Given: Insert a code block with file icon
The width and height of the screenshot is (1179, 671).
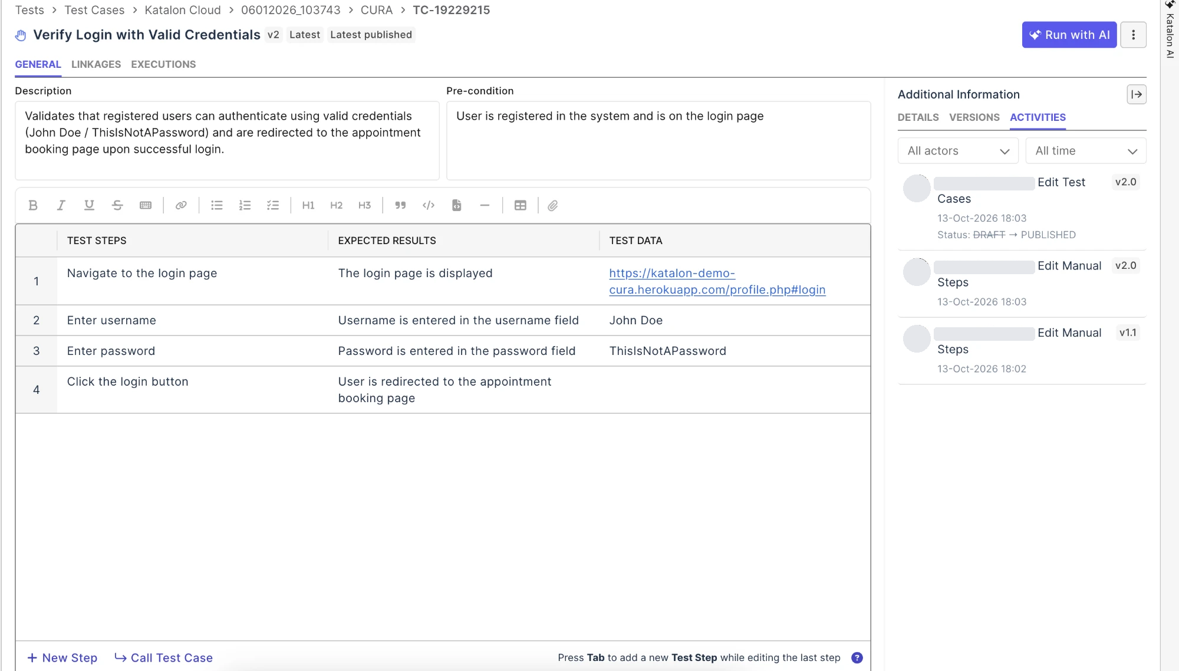Looking at the screenshot, I should point(457,205).
